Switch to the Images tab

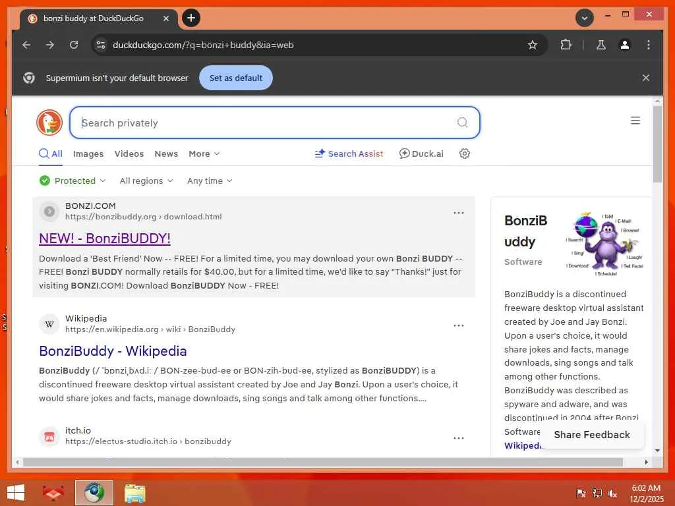pos(88,154)
